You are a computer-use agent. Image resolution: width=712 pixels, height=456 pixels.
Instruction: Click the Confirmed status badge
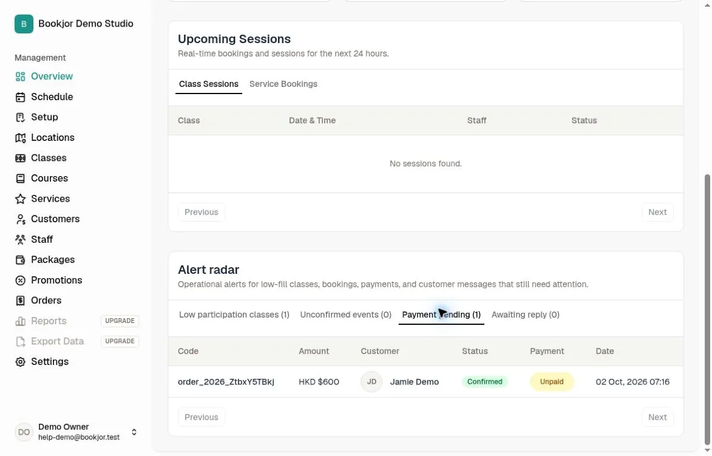point(484,382)
